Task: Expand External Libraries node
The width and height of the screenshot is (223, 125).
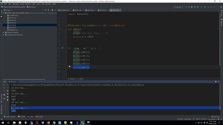Action: point(3,32)
